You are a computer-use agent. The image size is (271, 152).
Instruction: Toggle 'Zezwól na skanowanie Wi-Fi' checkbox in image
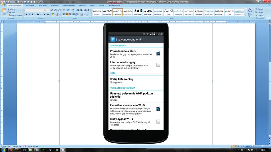click(x=158, y=109)
